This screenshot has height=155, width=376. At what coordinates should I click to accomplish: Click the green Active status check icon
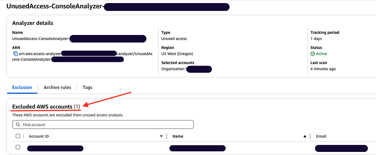point(313,54)
